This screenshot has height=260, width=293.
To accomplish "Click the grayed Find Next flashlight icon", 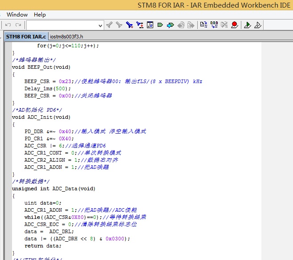I will coord(119,25).
